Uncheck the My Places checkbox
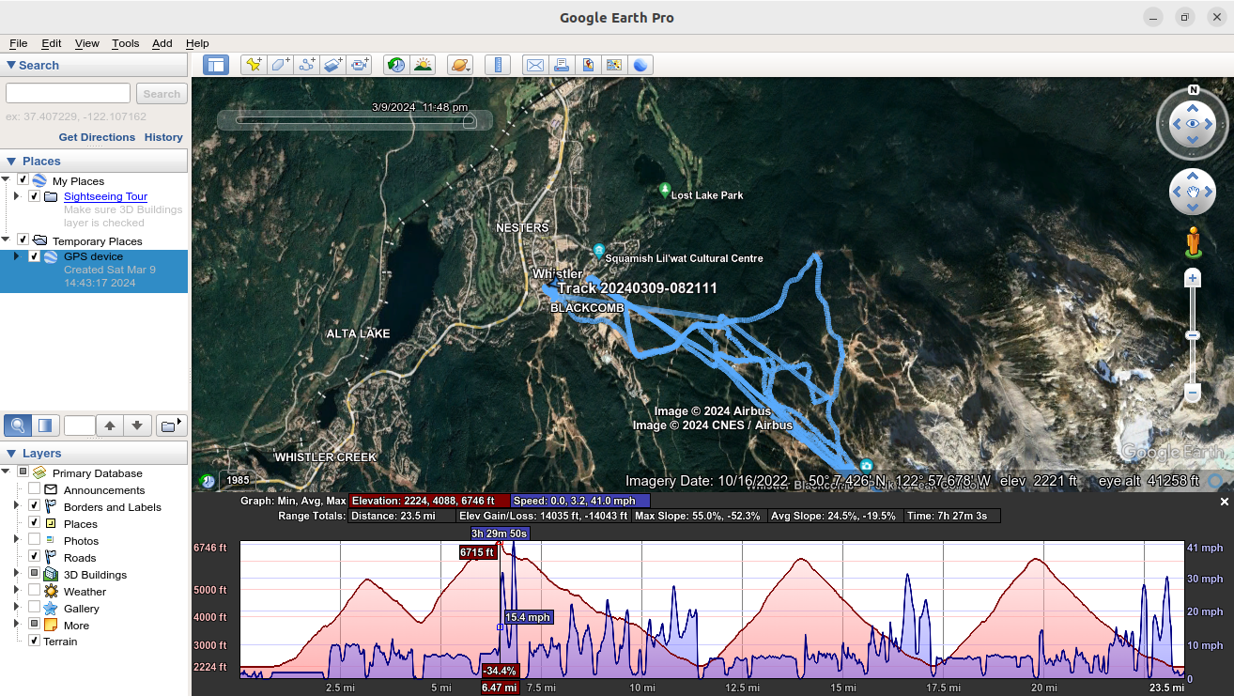The height and width of the screenshot is (696, 1234). 23,180
